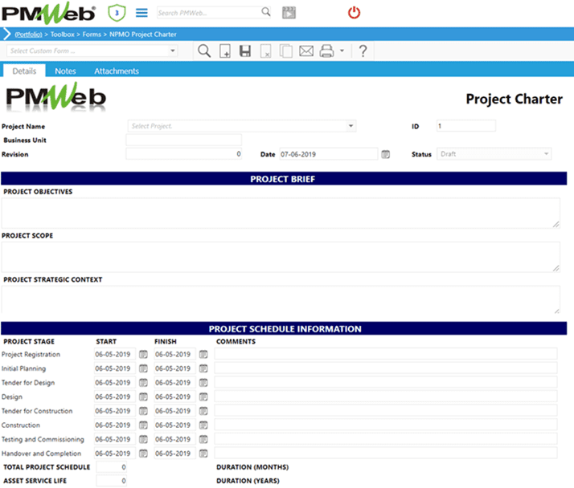The image size is (574, 488).
Task: Switch to the Attachments tab
Action: [117, 71]
